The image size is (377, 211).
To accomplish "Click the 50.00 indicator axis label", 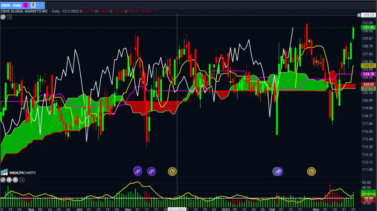I will pos(366,183).
